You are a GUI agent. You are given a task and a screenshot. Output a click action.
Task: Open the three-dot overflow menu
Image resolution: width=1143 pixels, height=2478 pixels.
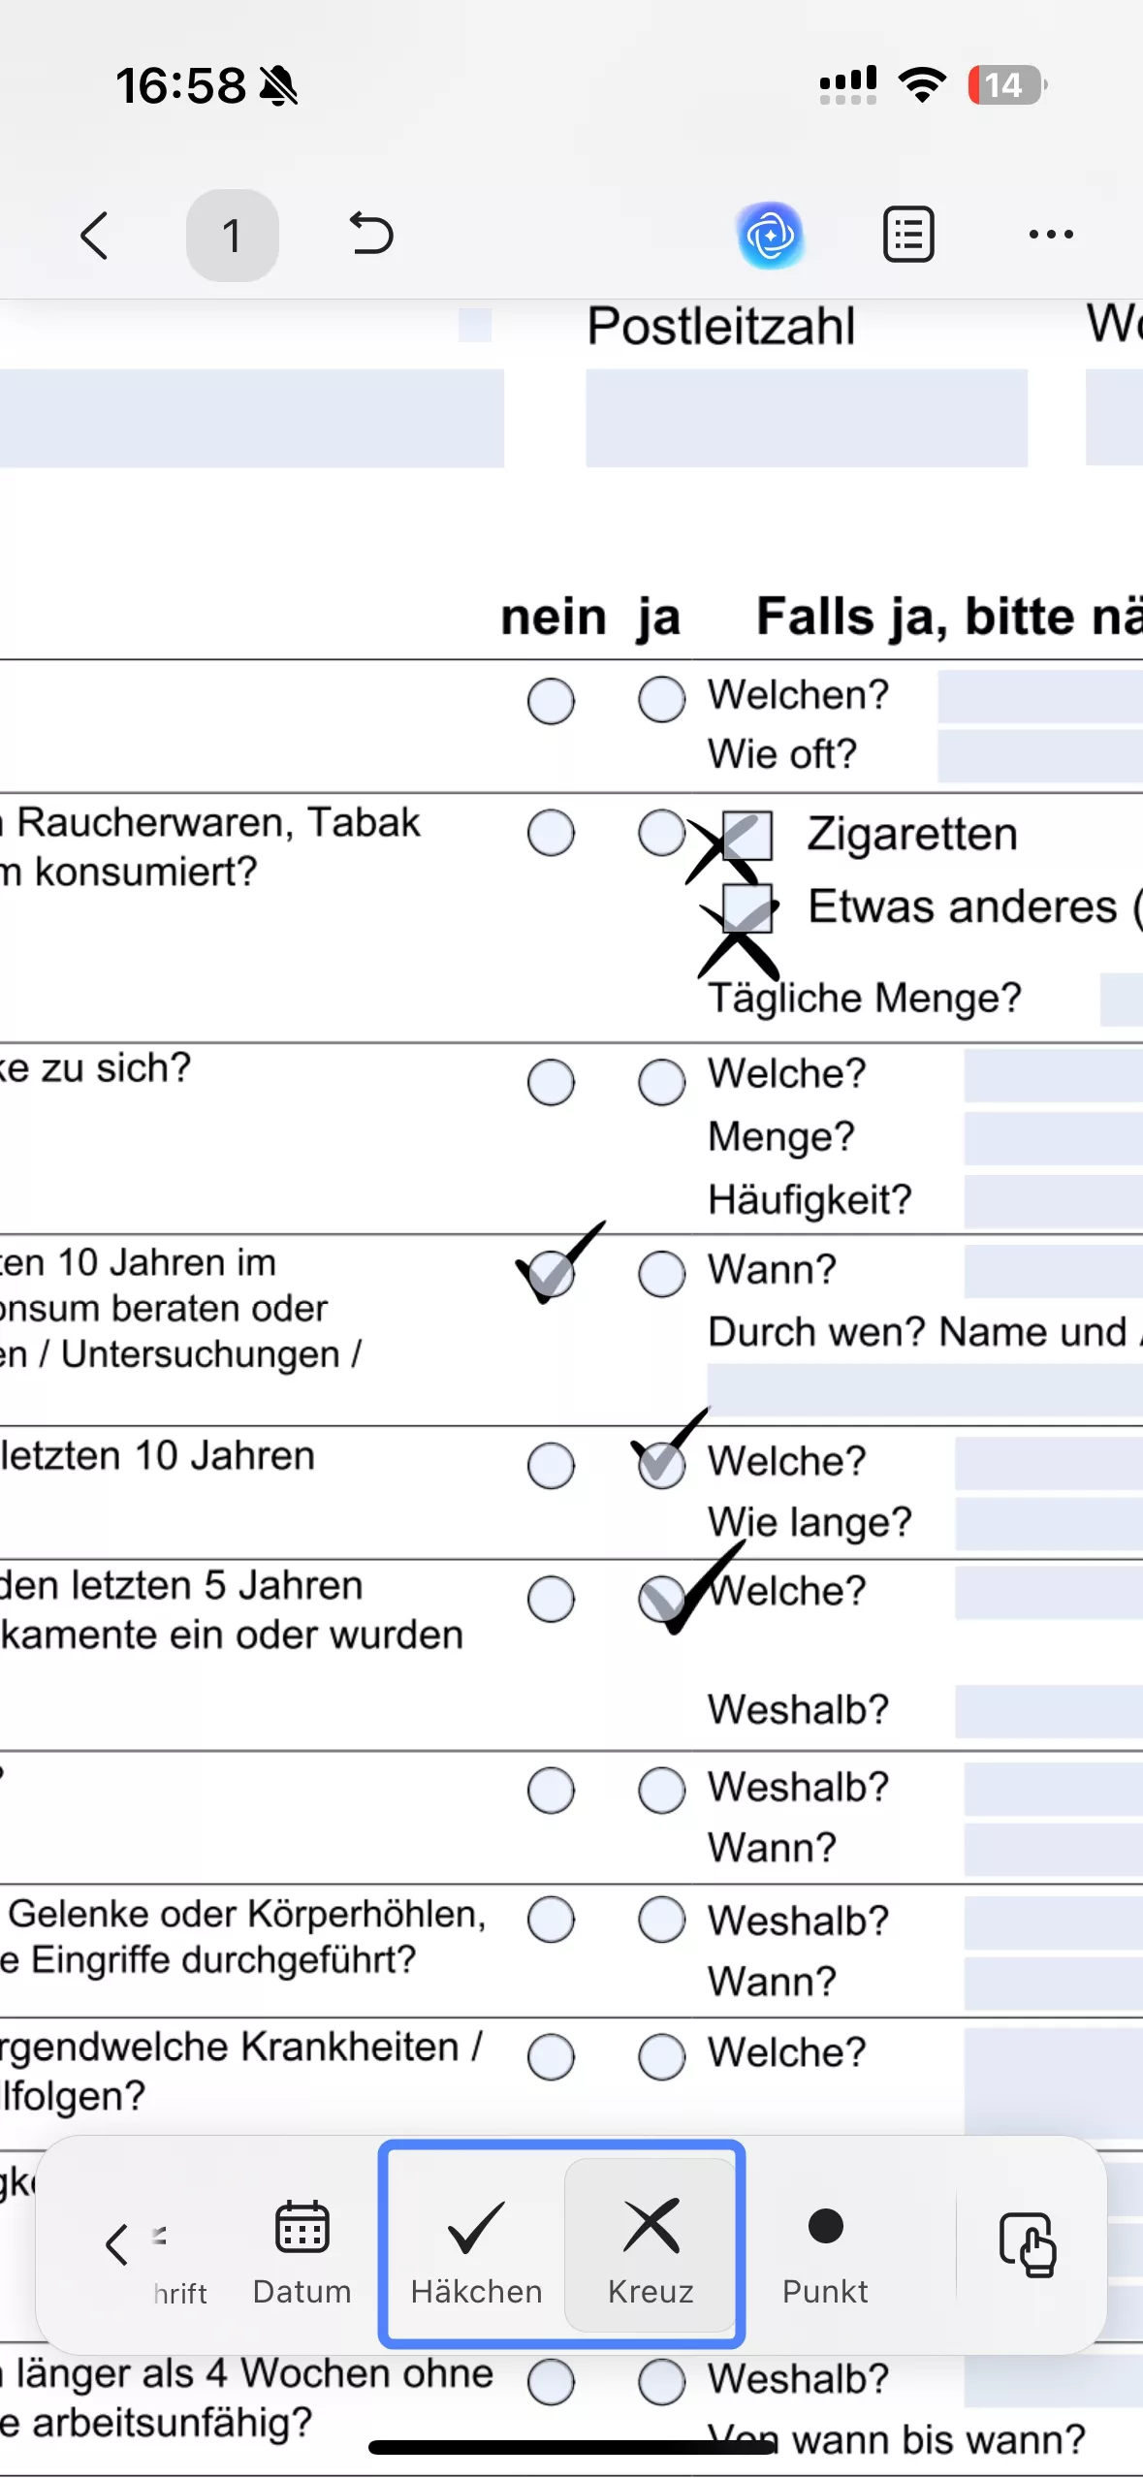[x=1050, y=234]
